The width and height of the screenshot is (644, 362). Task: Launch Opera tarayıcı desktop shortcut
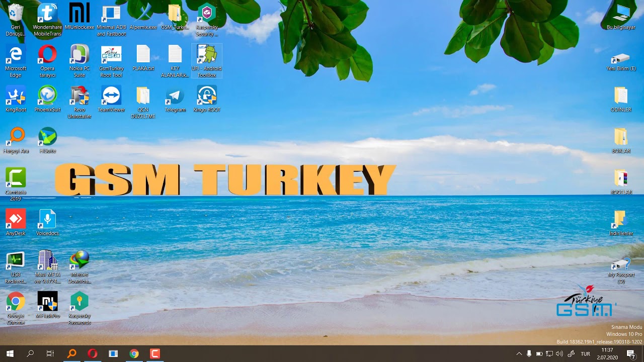click(47, 61)
